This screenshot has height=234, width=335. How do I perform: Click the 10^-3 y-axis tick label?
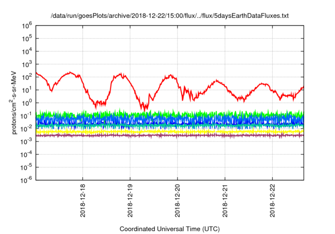[27, 142]
